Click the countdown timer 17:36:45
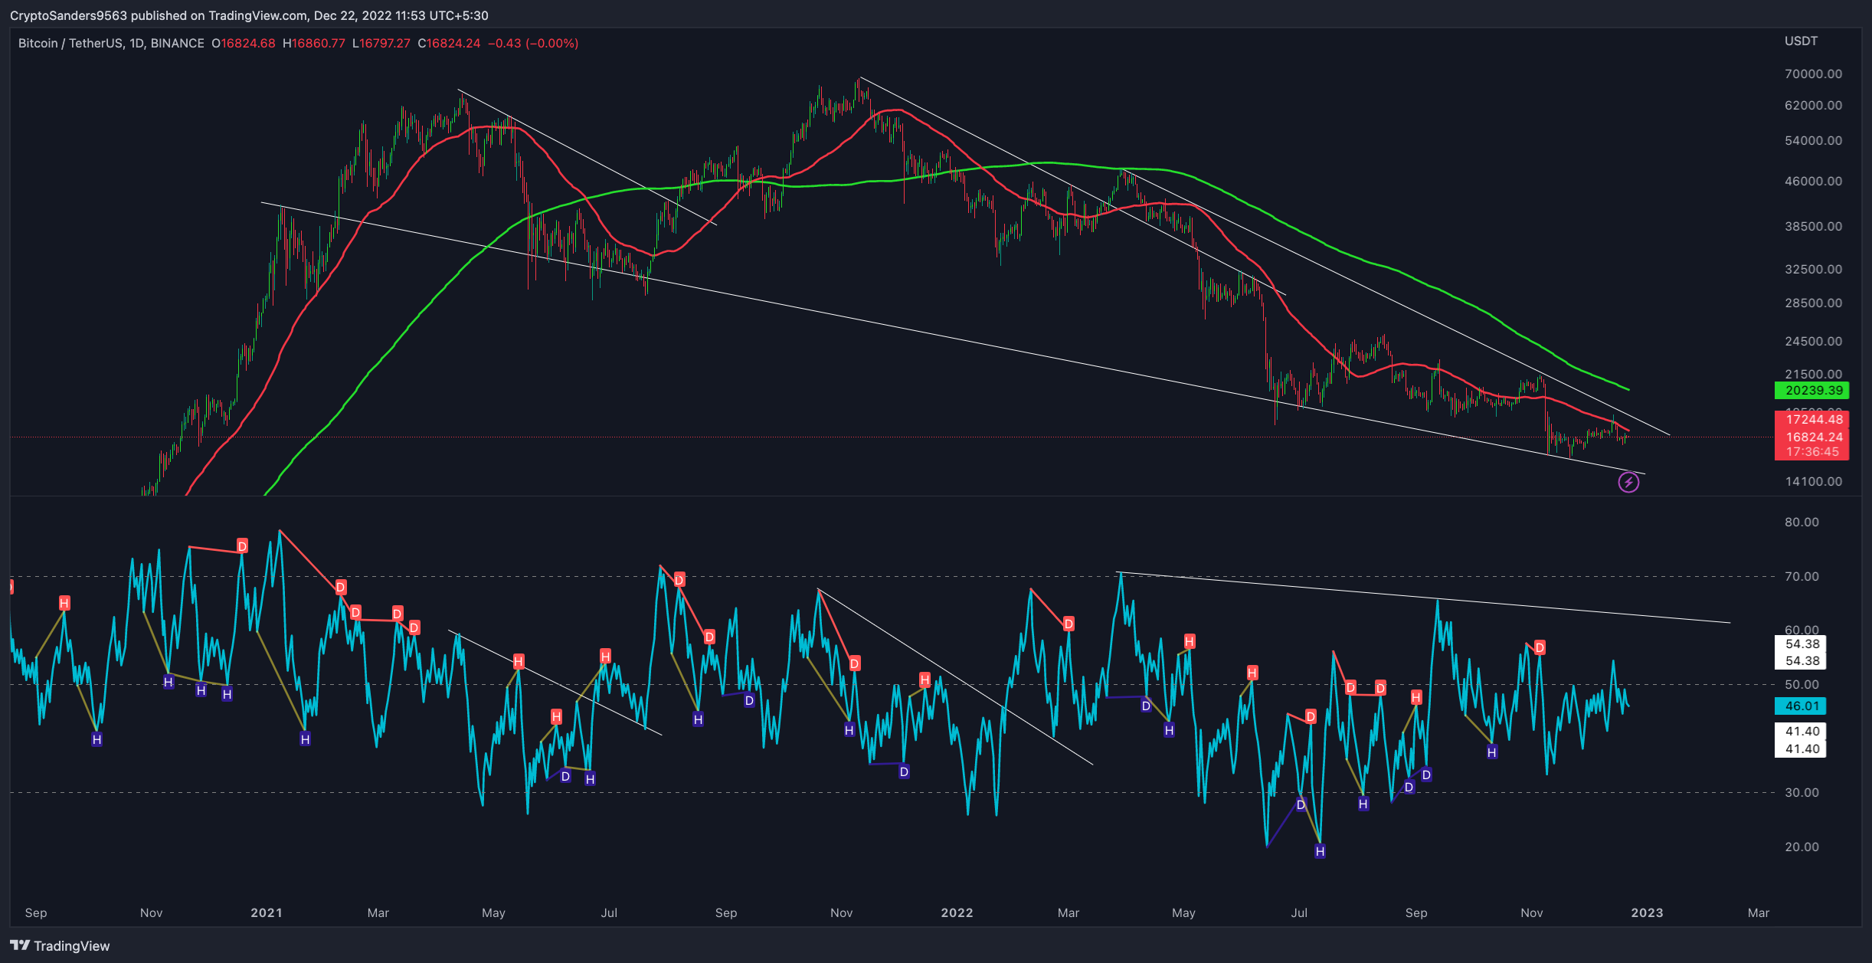 1811,452
